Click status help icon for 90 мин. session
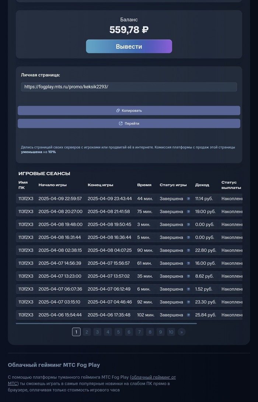The width and height of the screenshot is (258, 402). [188, 250]
